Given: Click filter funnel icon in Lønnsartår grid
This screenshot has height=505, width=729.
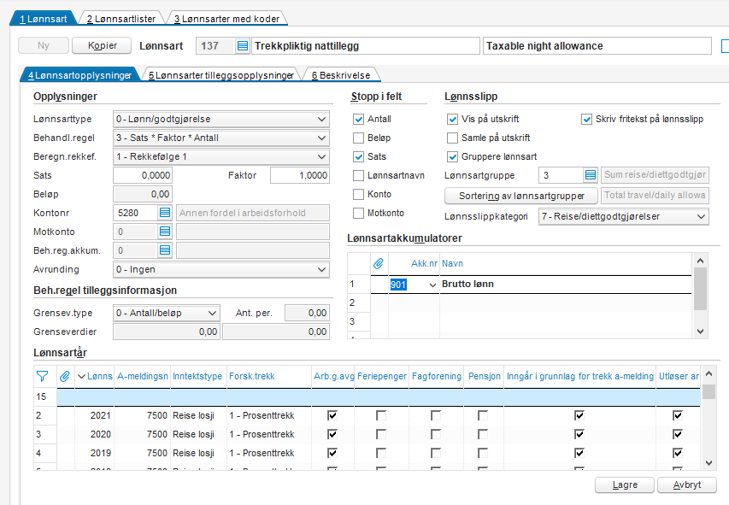Looking at the screenshot, I should click(x=43, y=376).
